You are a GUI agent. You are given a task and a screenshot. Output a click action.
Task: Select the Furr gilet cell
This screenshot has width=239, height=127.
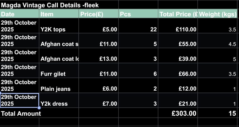click(59, 71)
